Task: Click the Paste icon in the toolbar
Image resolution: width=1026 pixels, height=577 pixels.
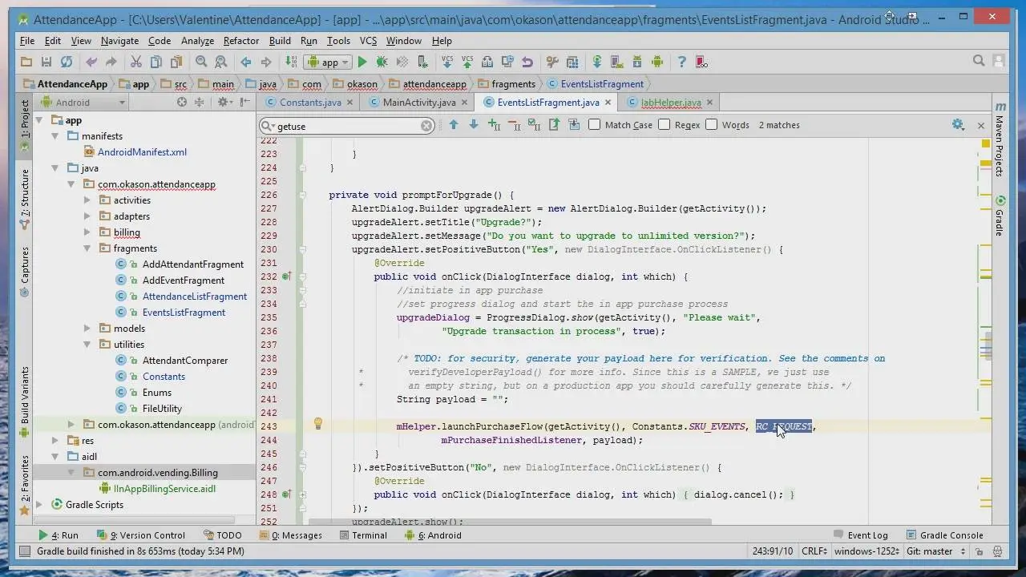Action: click(176, 62)
